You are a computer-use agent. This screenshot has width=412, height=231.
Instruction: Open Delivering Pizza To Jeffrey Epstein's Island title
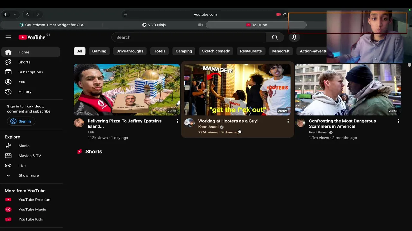pyautogui.click(x=125, y=124)
